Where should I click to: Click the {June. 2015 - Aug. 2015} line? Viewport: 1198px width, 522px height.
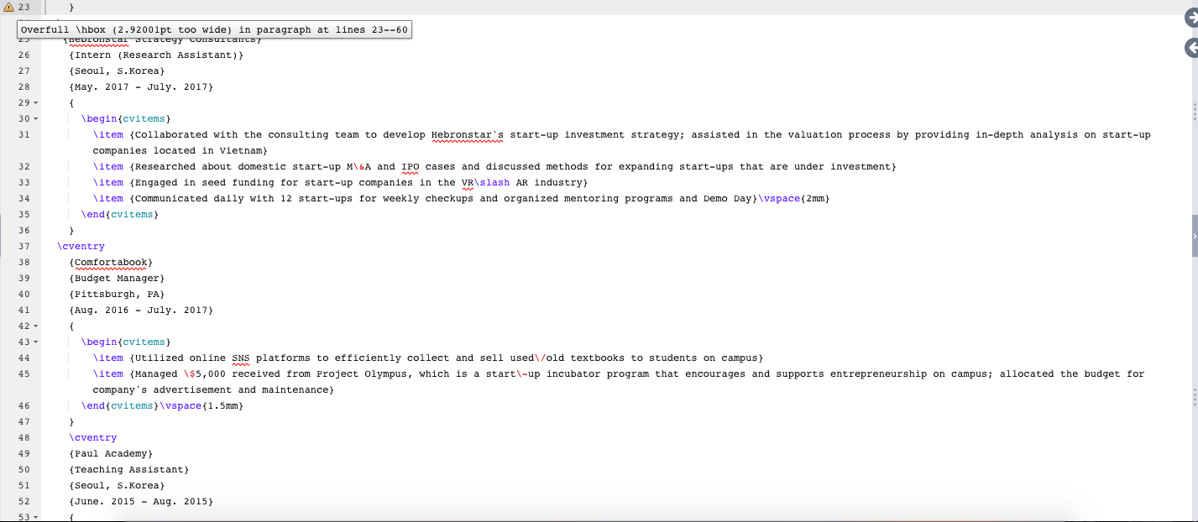coord(141,502)
